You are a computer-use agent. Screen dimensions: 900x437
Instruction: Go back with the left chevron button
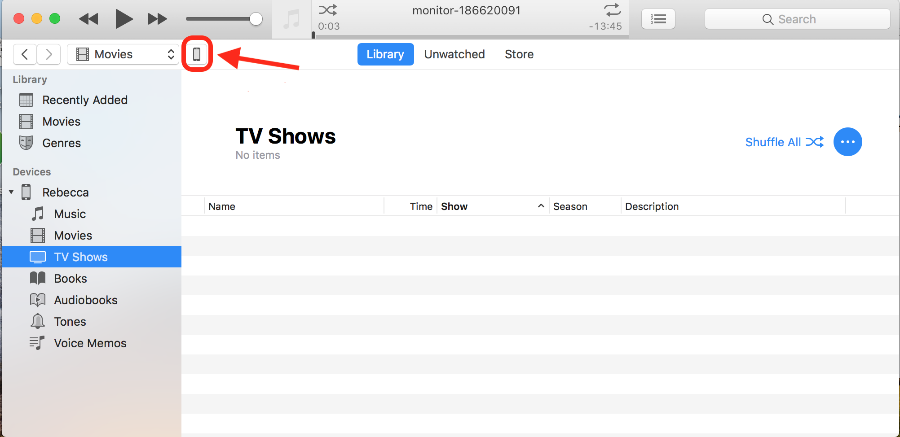(25, 54)
